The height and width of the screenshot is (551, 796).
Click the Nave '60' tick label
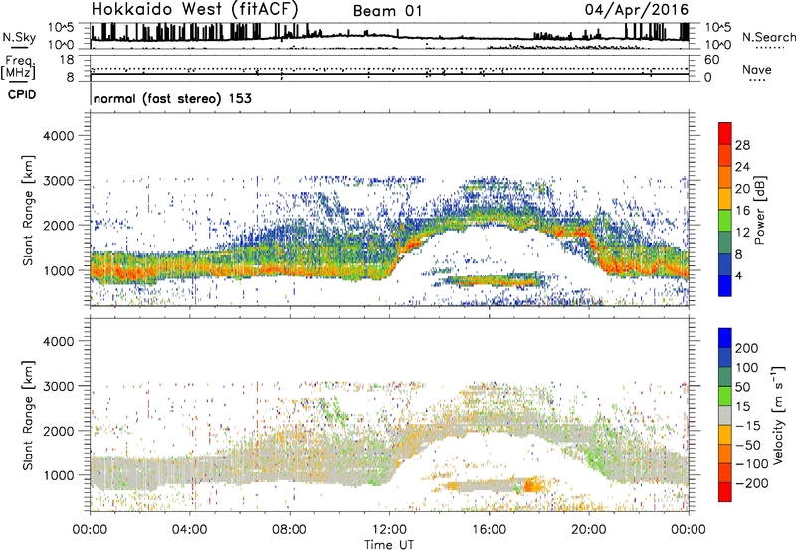tap(711, 60)
